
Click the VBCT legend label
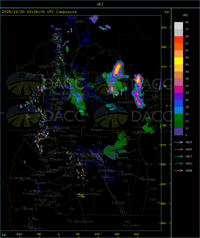click(189, 157)
